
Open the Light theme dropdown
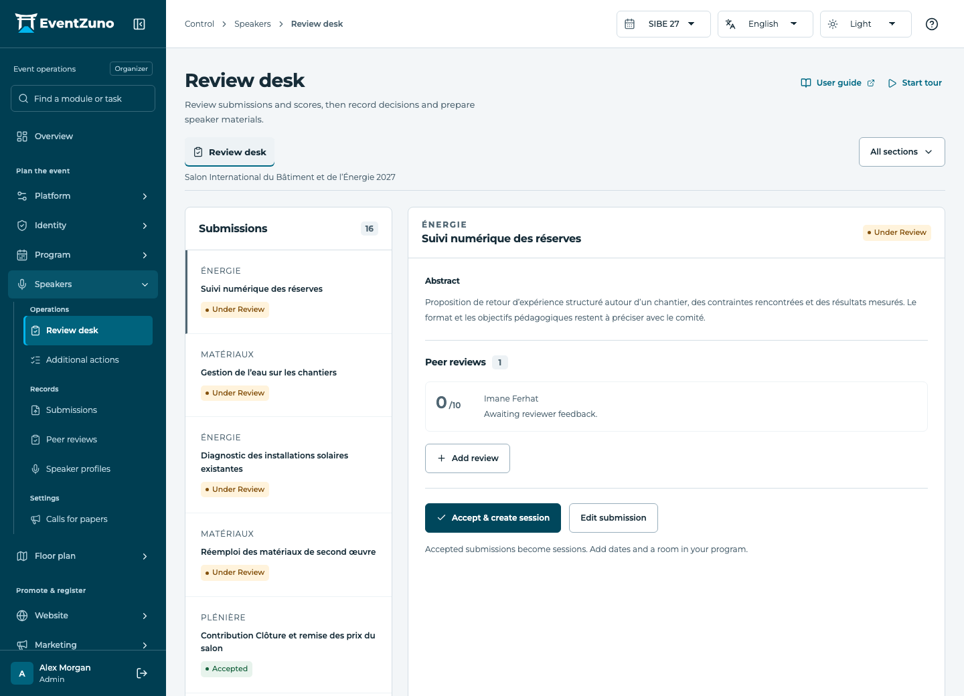coord(866,24)
